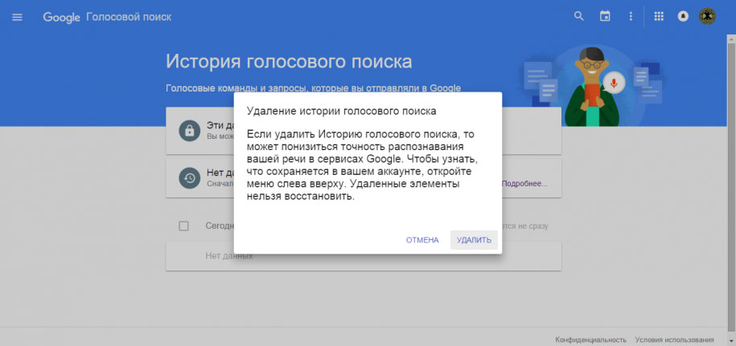Open the Подробнее… link
736x346 pixels.
(x=524, y=184)
